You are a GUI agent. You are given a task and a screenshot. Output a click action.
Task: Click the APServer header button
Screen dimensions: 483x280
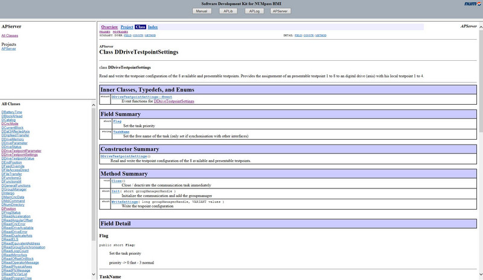pos(279,11)
